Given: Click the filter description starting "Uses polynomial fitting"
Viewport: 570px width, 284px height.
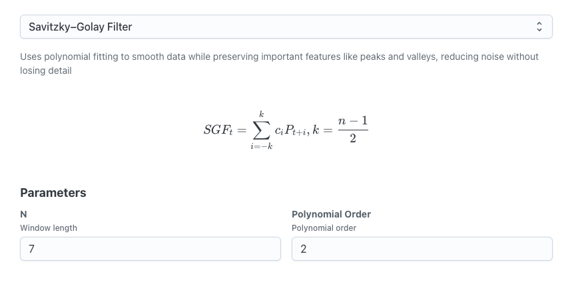Looking at the screenshot, I should tap(279, 57).
